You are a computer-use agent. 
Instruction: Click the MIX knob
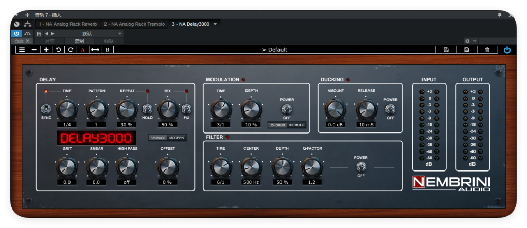167,109
